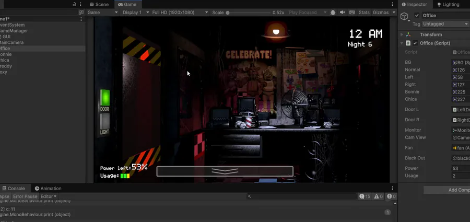Click the Bonnie sprite field 225
The height and width of the screenshot is (222, 470).
click(x=461, y=92)
